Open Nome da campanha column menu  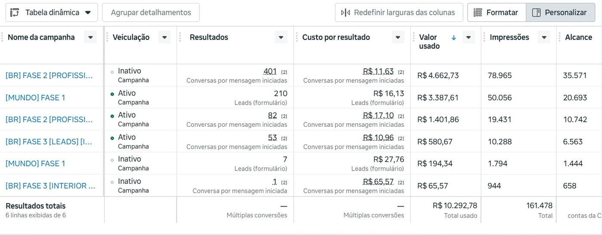click(90, 37)
